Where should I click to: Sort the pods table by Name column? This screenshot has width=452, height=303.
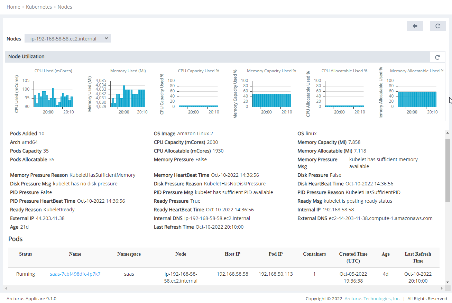point(75,254)
